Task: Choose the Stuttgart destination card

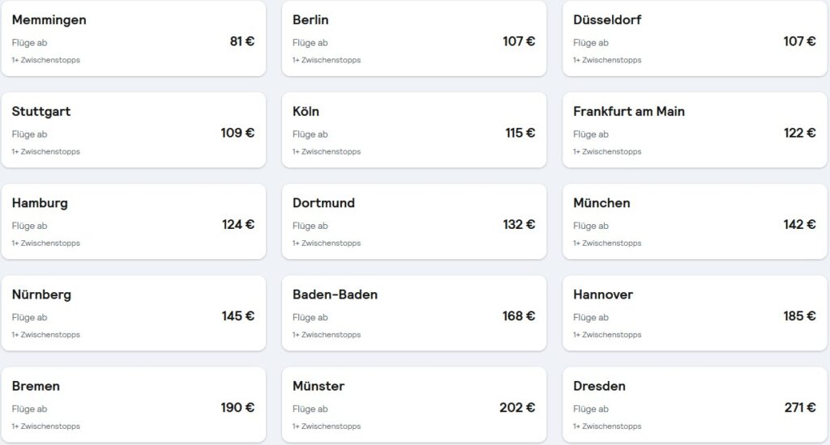Action: point(133,130)
